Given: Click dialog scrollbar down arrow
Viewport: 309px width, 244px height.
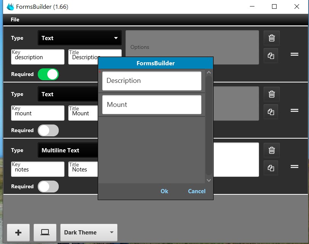Looking at the screenshot, I should pos(209,180).
